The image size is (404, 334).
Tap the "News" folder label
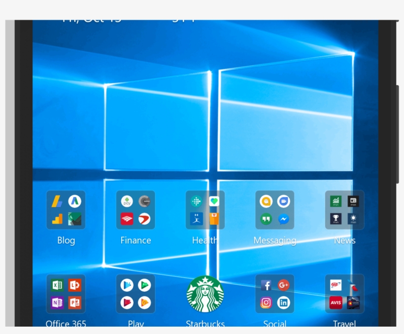pyautogui.click(x=345, y=240)
